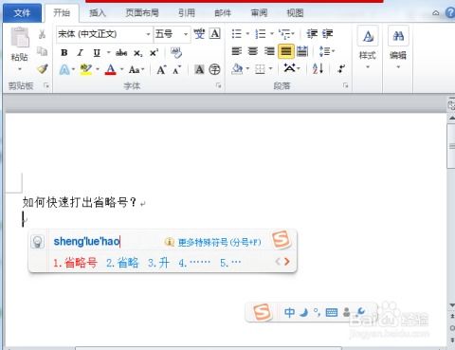
Task: Choose IME candidate 4. ……
Action: pos(194,263)
